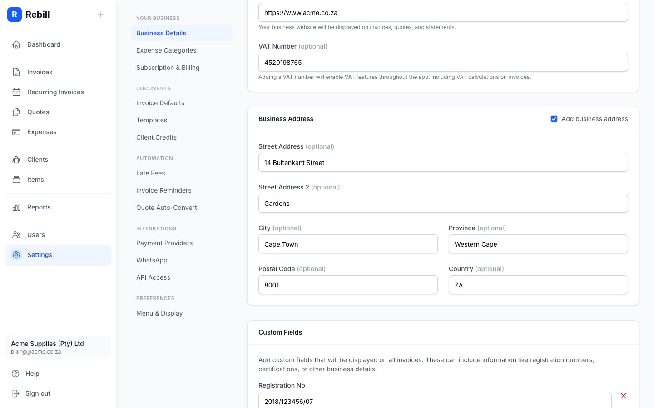The image size is (654, 408).
Task: Open Quotes via its sidebar icon
Action: (x=16, y=112)
